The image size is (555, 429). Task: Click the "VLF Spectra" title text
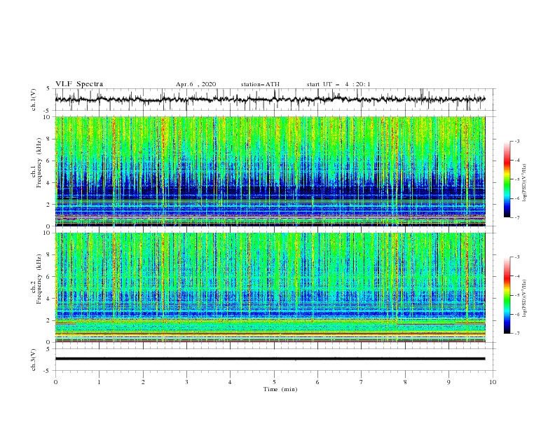pos(79,84)
